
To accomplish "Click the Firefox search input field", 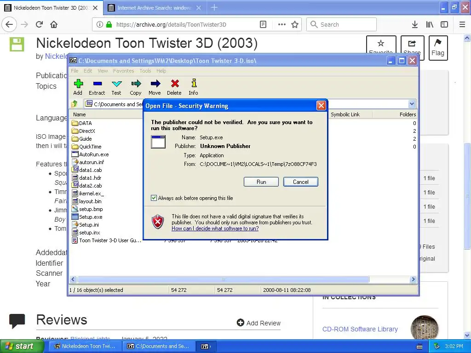I will click(342, 24).
